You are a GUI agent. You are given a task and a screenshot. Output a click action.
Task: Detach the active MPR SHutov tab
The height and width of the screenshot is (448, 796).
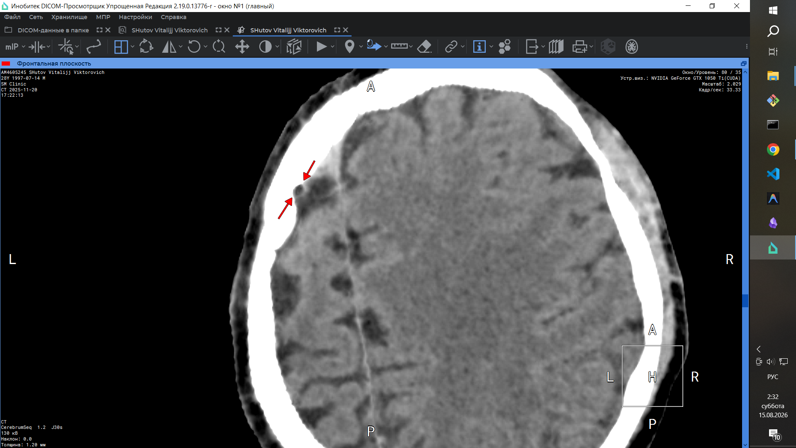tap(337, 30)
